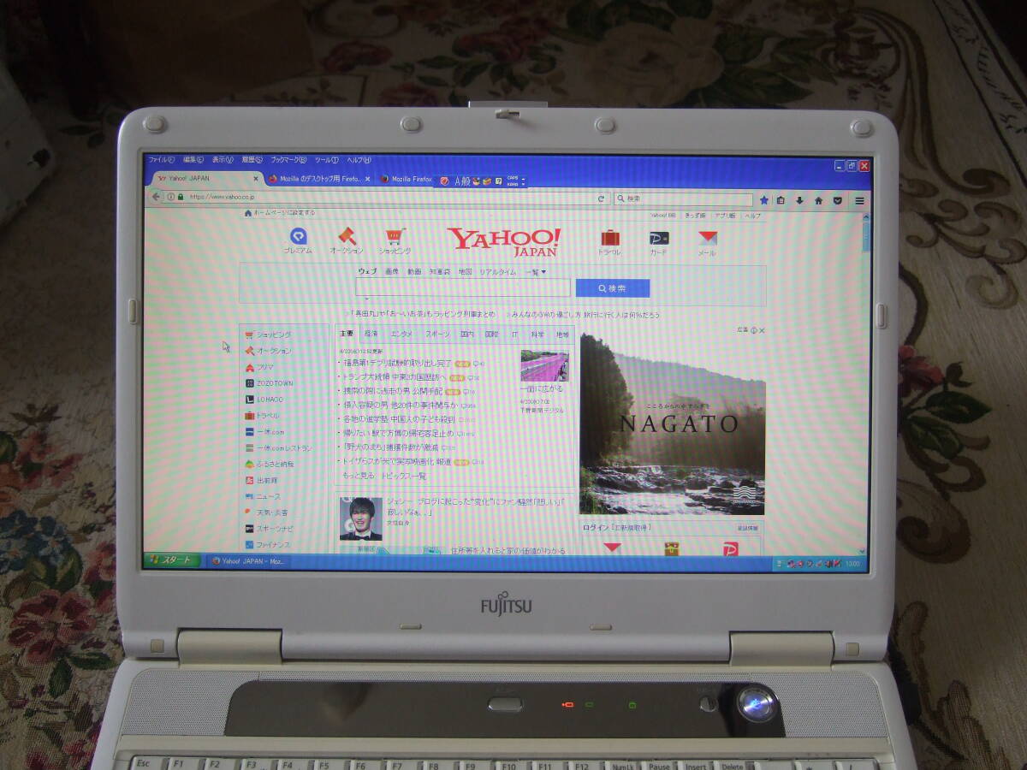Open the Pocket icon in Firefox toolbar
This screenshot has height=770, width=1027.
tap(837, 200)
